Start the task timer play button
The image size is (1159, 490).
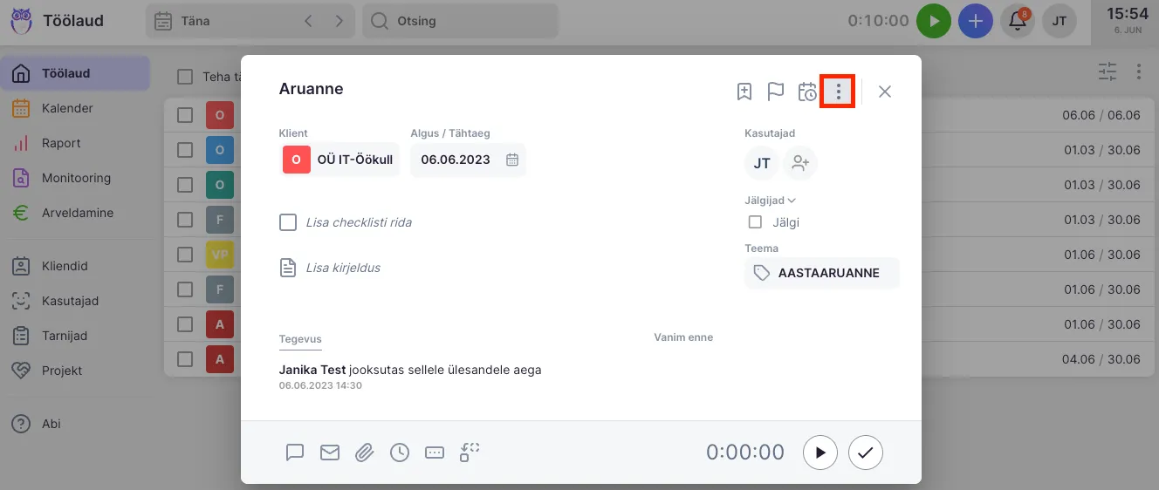[820, 453]
